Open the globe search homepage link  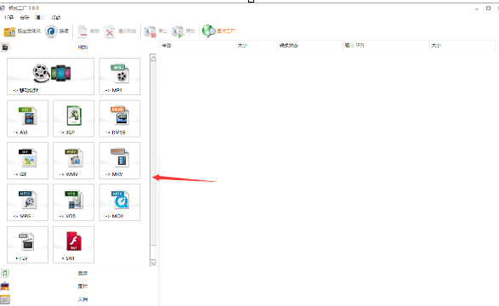[219, 31]
